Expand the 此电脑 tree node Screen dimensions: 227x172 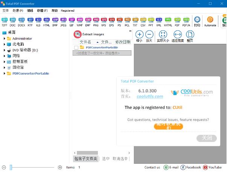coord(5,44)
